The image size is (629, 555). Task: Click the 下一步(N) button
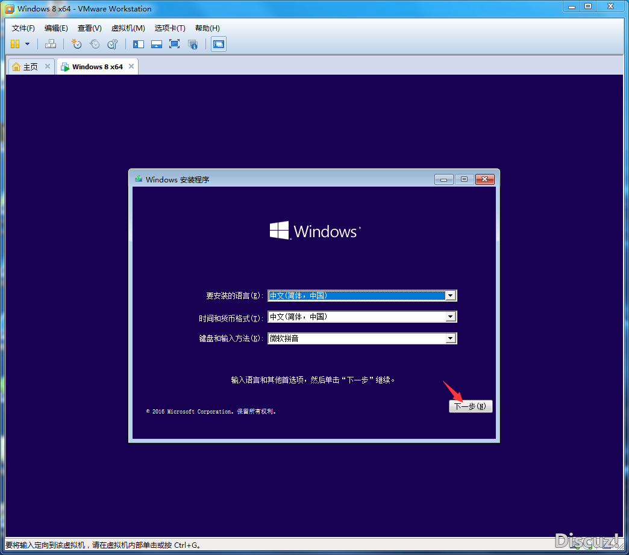pyautogui.click(x=471, y=406)
